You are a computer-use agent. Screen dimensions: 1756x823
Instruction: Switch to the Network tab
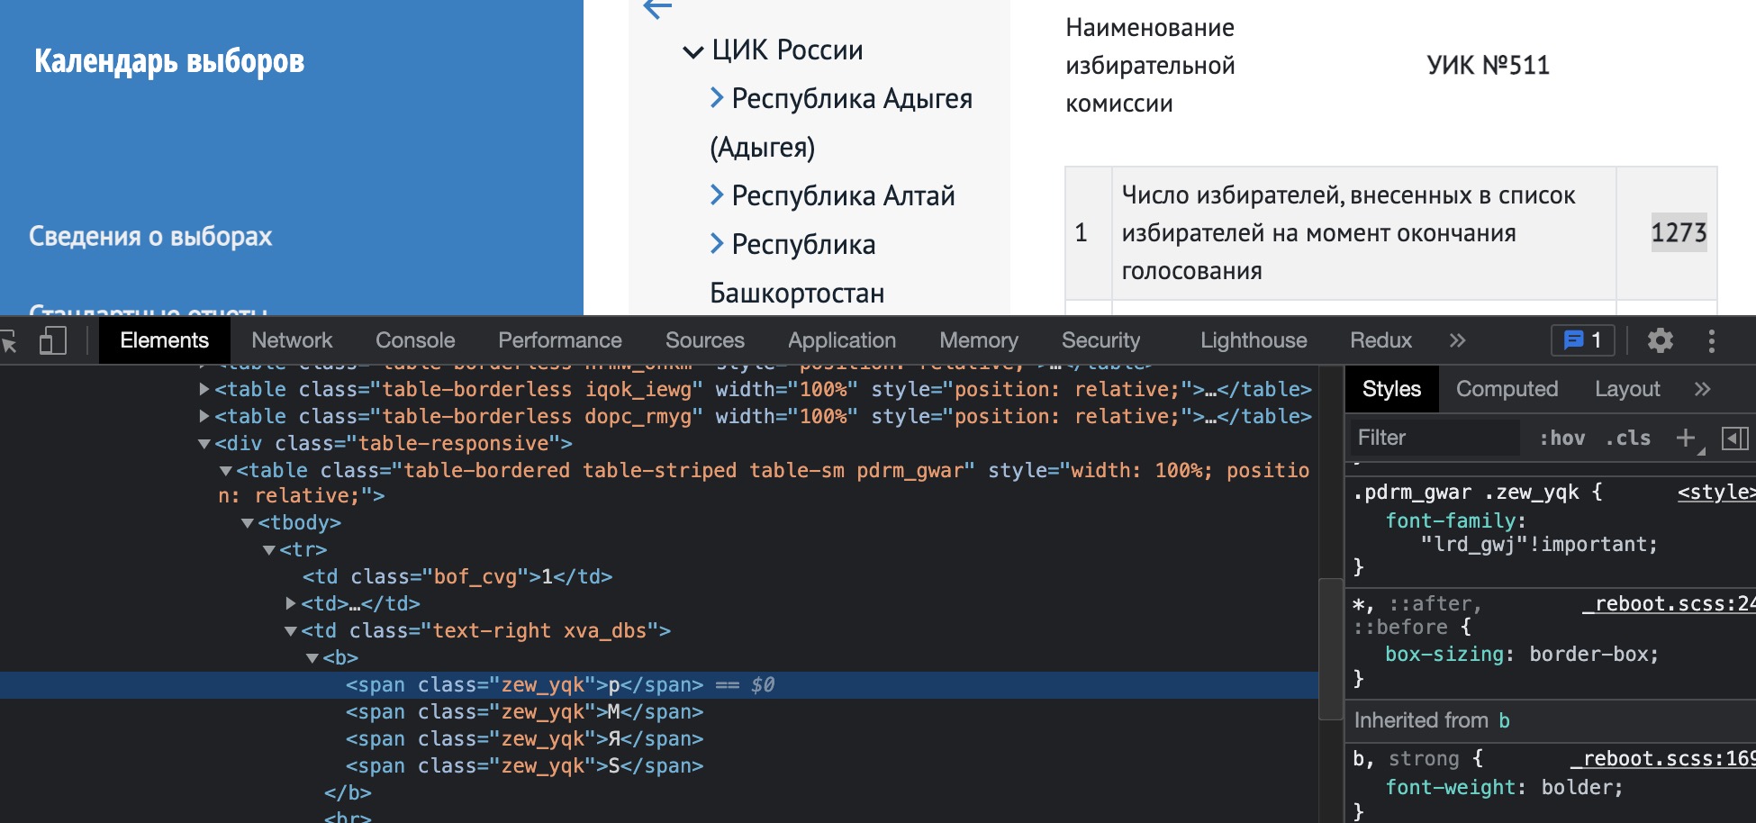point(292,340)
